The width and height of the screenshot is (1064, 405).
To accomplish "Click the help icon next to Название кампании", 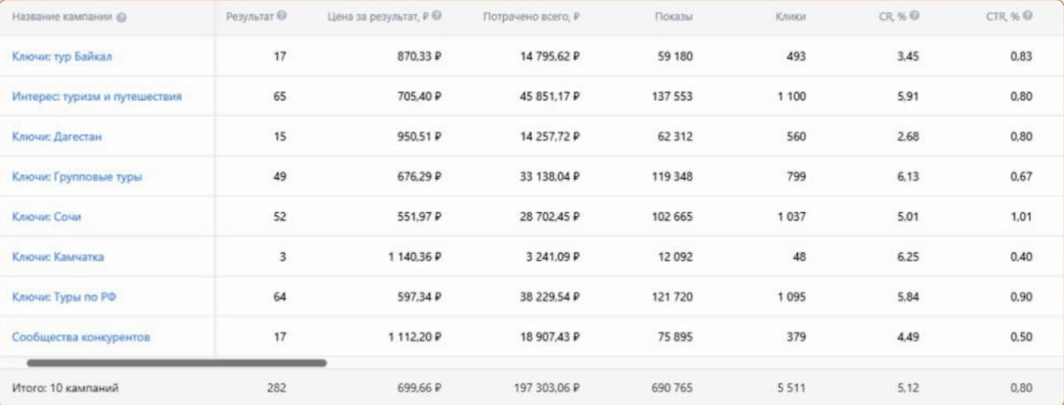I will click(121, 17).
